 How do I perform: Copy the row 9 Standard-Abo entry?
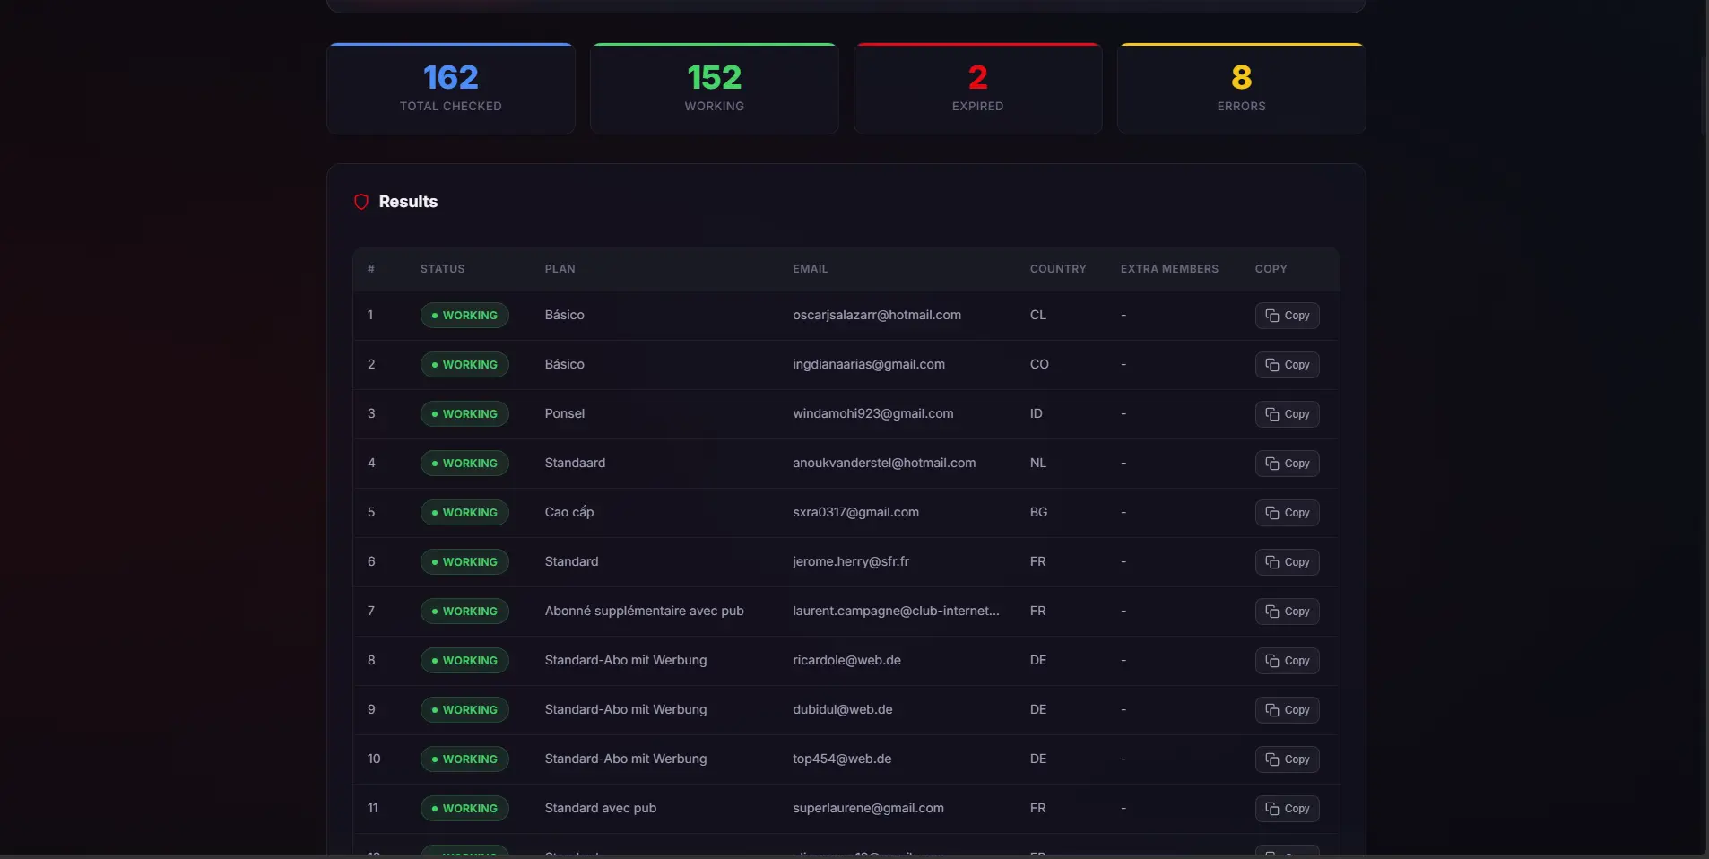pyautogui.click(x=1287, y=710)
